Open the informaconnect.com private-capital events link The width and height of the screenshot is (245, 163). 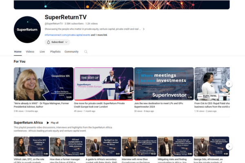pyautogui.click(x=67, y=35)
